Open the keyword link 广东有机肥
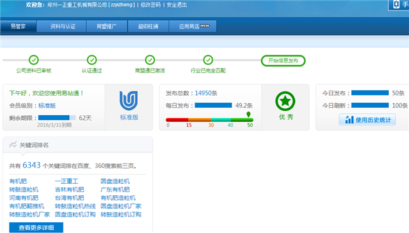The width and height of the screenshot is (409, 233). coord(115,190)
